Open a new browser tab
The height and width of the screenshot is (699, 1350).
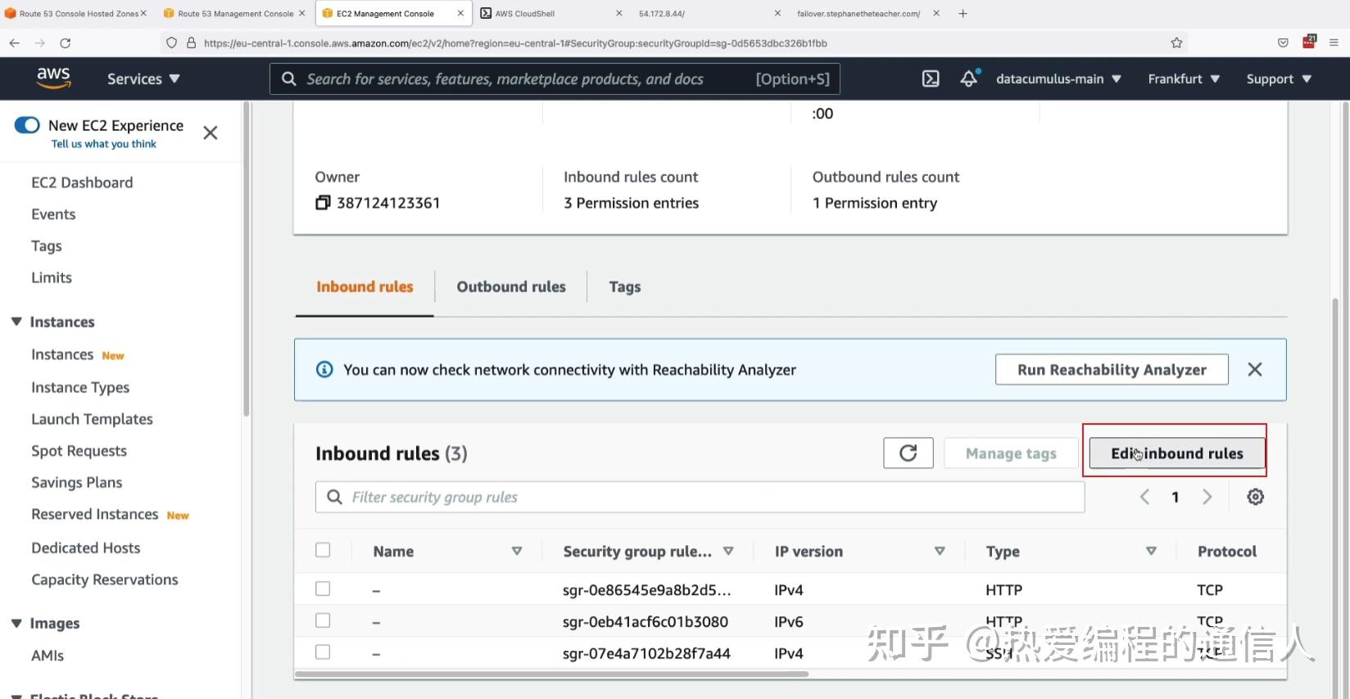point(963,13)
